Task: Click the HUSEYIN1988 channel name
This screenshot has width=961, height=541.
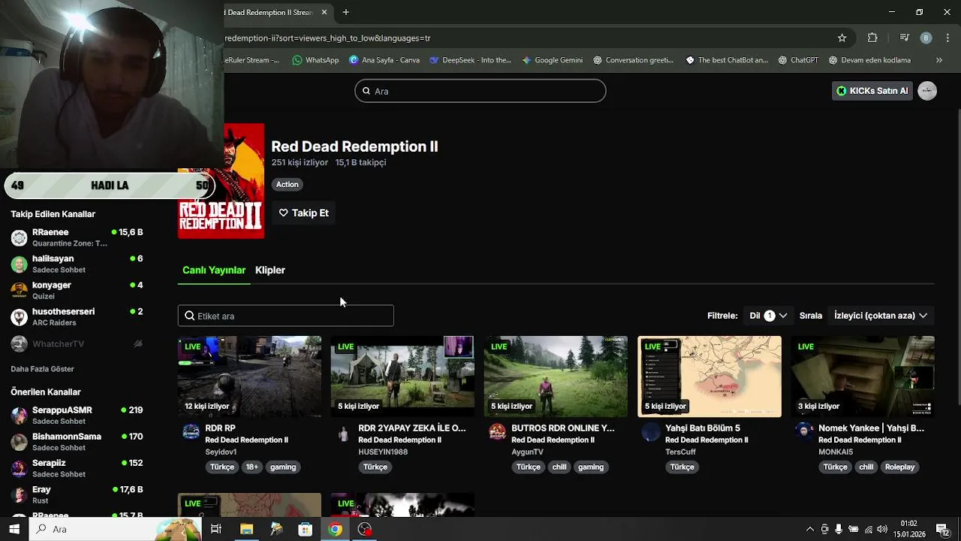Action: coord(383,452)
